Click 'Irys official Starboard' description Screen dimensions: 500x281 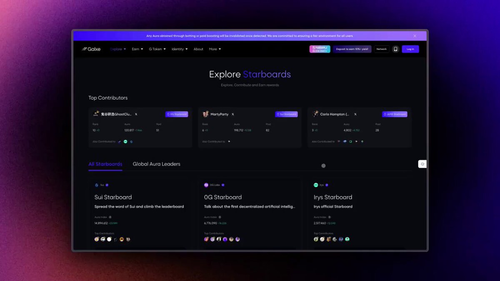pos(333,206)
